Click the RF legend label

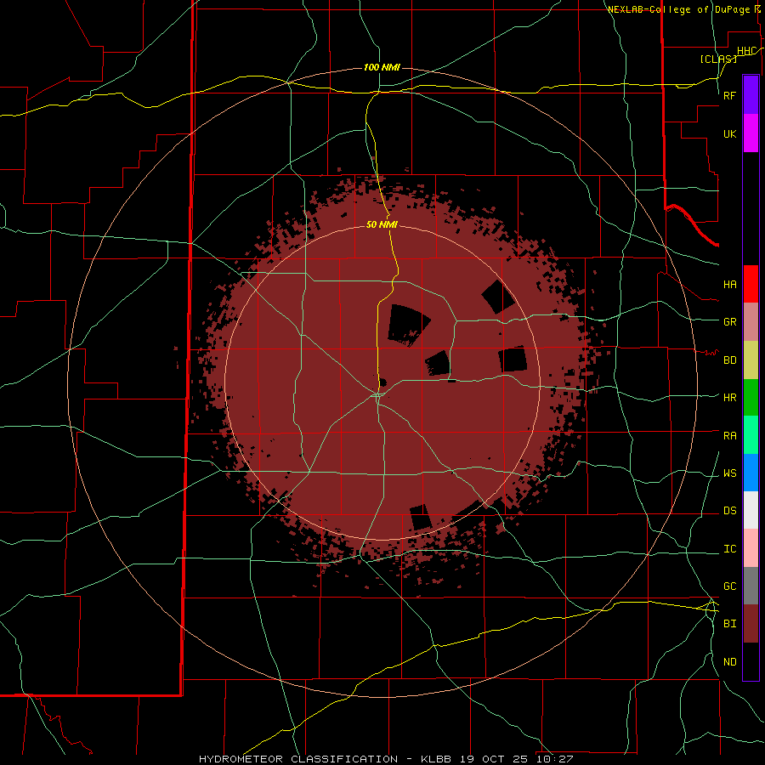[729, 95]
